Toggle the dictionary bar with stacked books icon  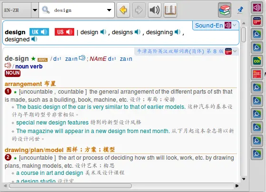(225, 10)
